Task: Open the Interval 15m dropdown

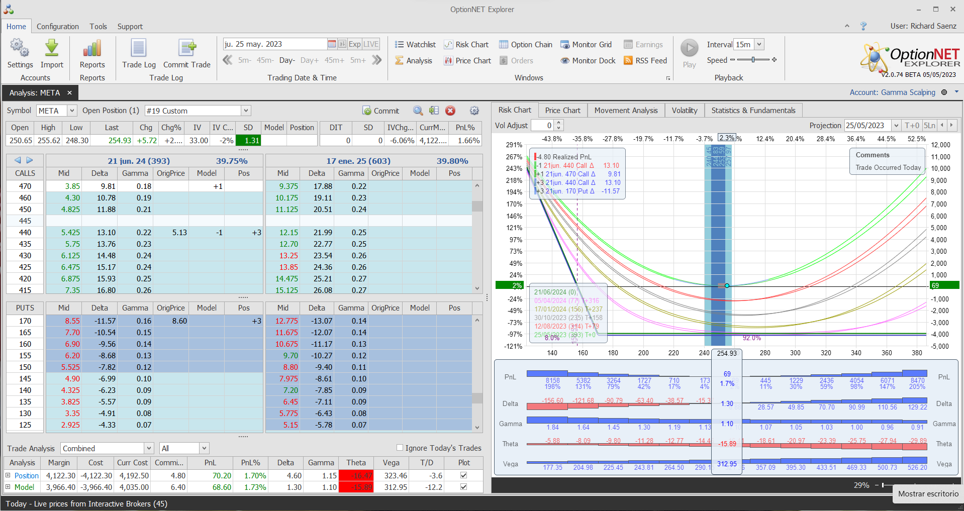Action: point(759,44)
